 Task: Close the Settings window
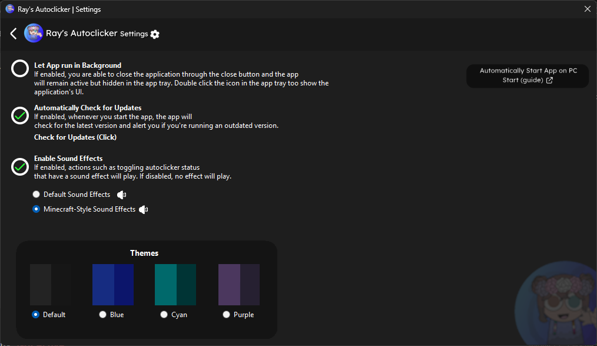tap(588, 9)
